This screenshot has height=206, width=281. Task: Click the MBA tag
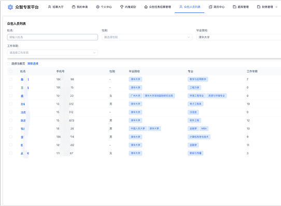coord(204,128)
